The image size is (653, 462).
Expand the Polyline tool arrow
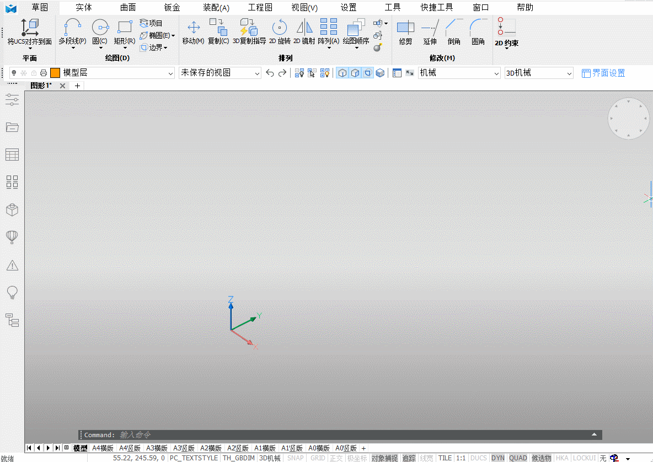(x=73, y=48)
